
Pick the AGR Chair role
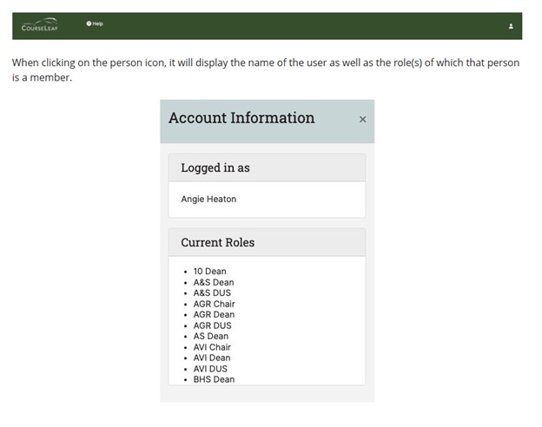point(214,305)
